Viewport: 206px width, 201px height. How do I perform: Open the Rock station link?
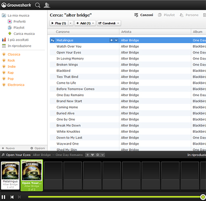[x=11, y=60]
